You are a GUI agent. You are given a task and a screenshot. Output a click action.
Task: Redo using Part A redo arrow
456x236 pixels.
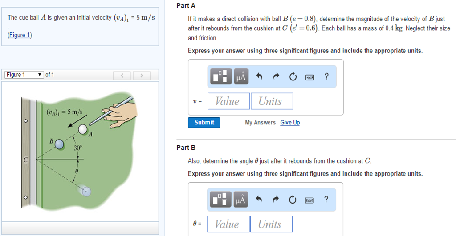click(x=276, y=77)
